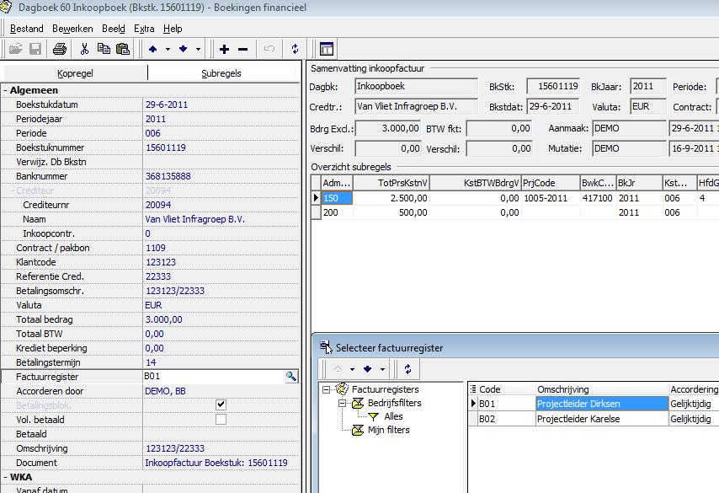This screenshot has height=493, width=719.
Task: Select the Projectleider Karelse row
Action: tap(578, 418)
